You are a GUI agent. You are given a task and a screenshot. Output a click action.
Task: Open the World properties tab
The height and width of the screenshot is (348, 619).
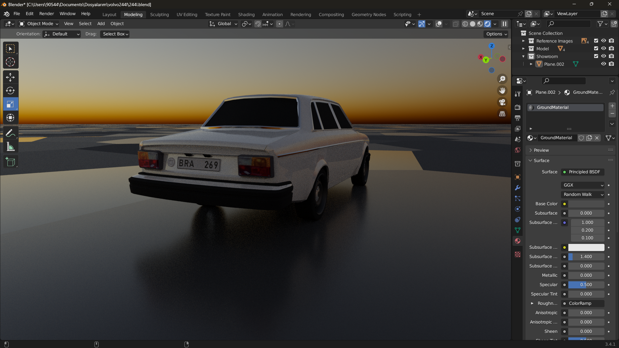(518, 150)
